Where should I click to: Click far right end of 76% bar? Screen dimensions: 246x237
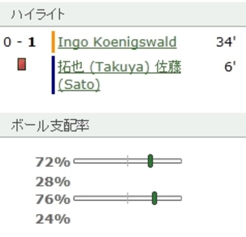(x=180, y=198)
